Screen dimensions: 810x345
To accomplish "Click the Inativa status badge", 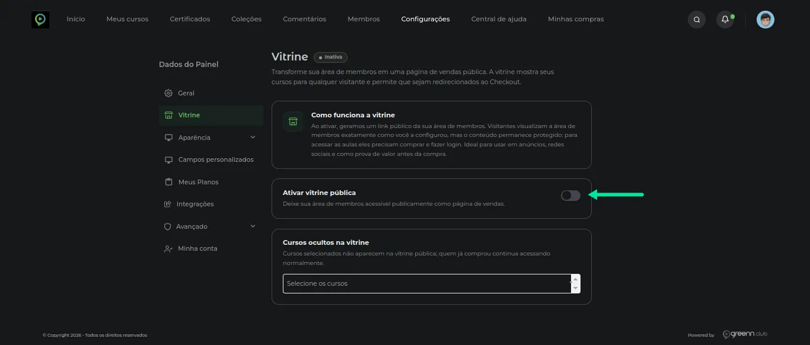I will pyautogui.click(x=330, y=57).
